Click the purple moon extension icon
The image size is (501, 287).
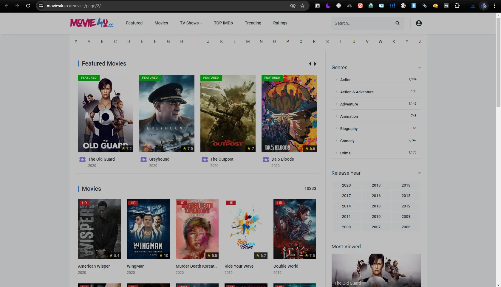tap(328, 6)
